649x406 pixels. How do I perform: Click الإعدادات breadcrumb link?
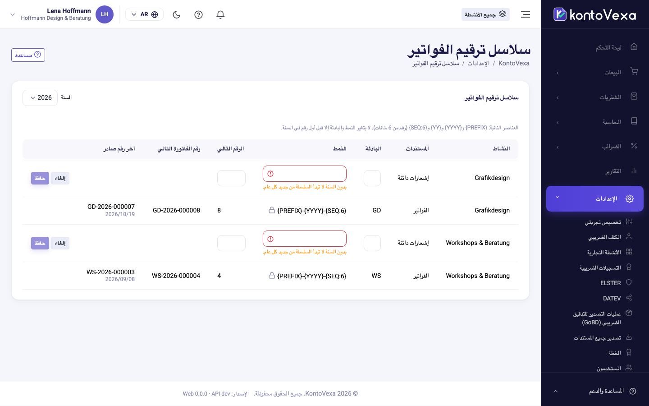(478, 63)
